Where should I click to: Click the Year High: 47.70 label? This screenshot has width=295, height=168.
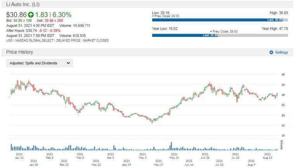coord(275,29)
